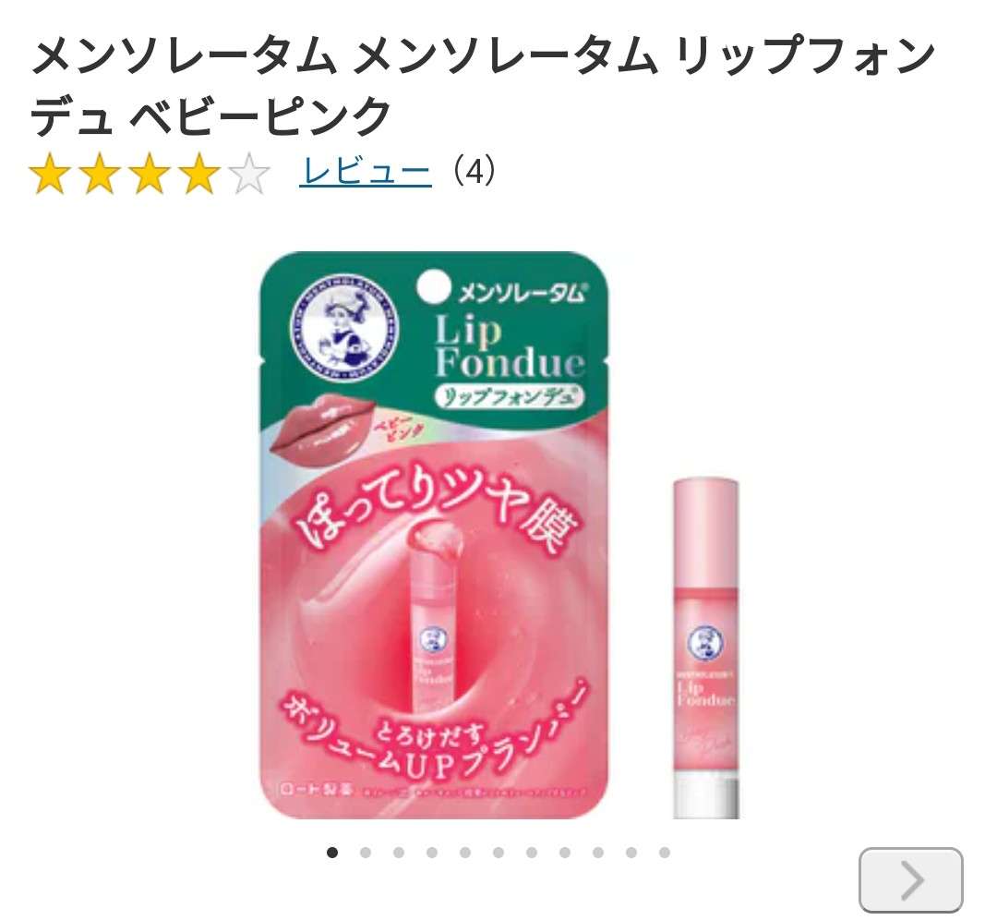Jump to the fourth carousel dot
This screenshot has width=997, height=920.
[432, 853]
